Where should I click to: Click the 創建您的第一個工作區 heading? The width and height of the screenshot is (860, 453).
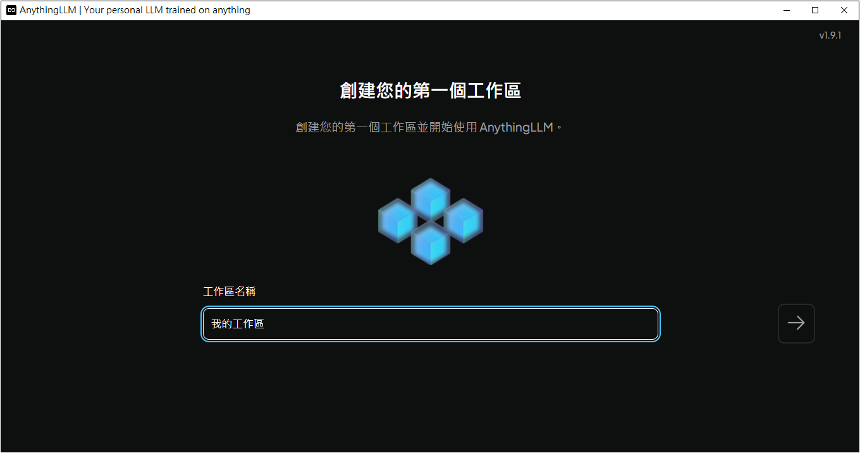click(x=430, y=90)
